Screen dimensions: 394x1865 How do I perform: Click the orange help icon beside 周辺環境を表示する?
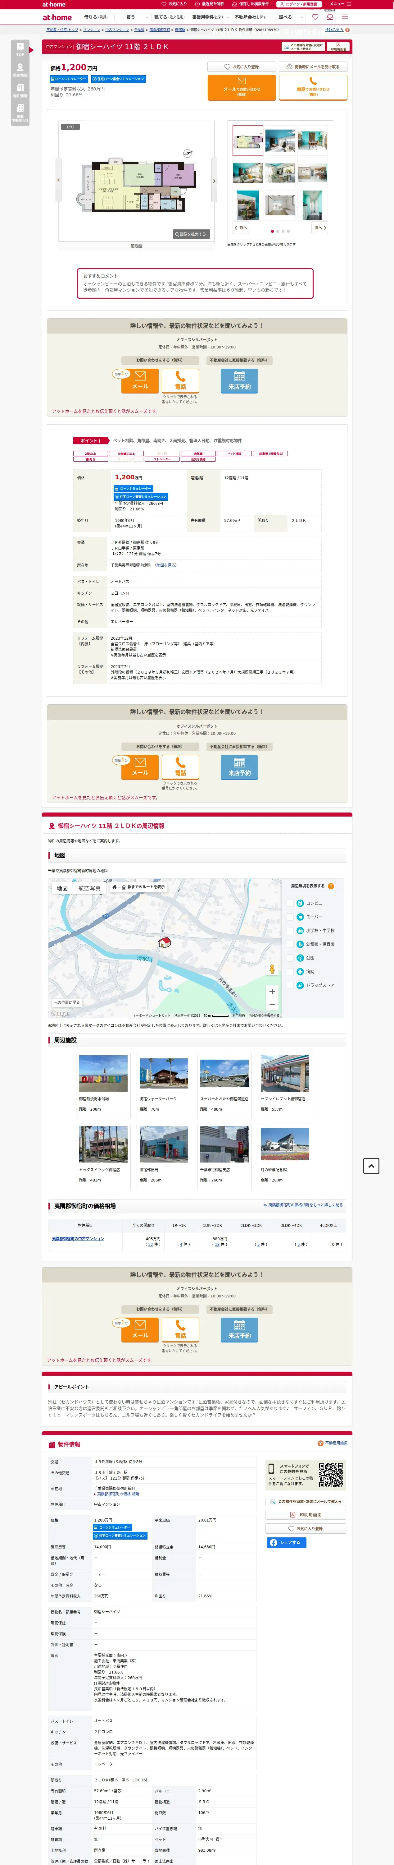click(331, 886)
